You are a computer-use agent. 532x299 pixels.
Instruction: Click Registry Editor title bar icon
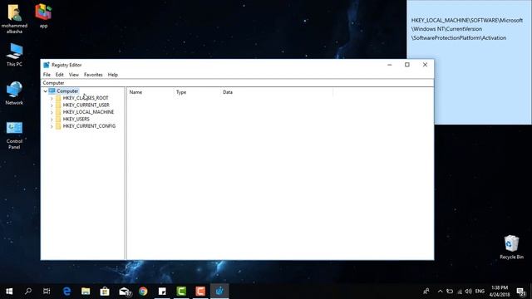(47, 65)
